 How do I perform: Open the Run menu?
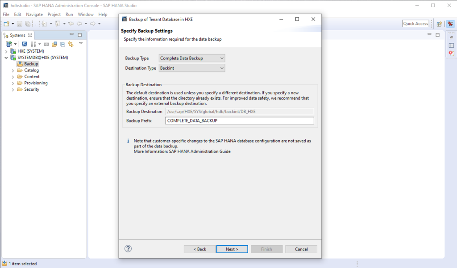69,14
